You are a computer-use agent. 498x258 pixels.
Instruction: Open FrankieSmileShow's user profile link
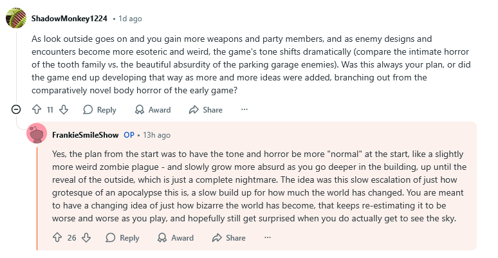(x=85, y=135)
